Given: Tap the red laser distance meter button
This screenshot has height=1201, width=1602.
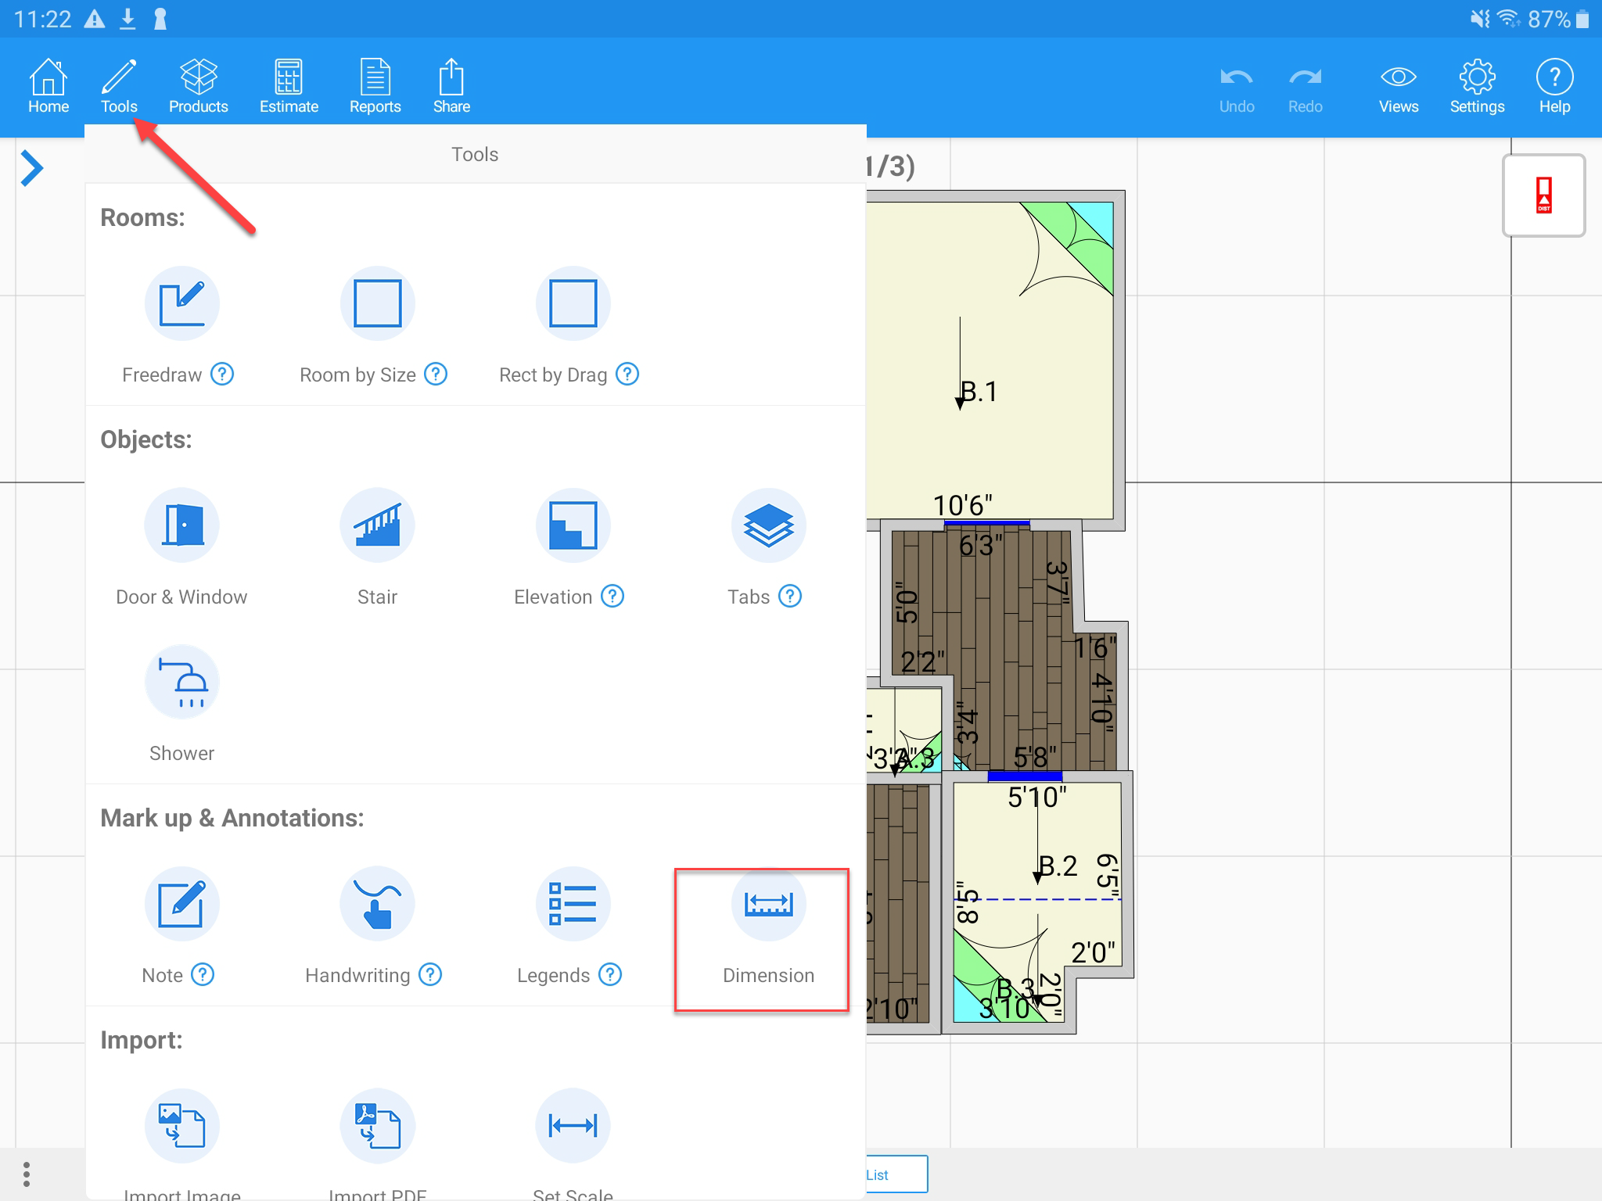Looking at the screenshot, I should click(x=1543, y=195).
